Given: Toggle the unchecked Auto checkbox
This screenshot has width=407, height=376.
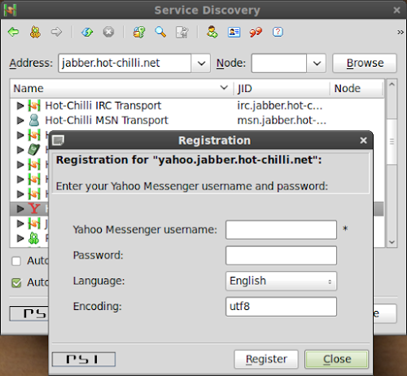Looking at the screenshot, I should [16, 261].
